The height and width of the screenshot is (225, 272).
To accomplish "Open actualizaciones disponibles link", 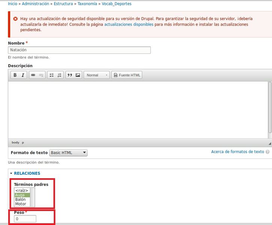I will point(129,24).
